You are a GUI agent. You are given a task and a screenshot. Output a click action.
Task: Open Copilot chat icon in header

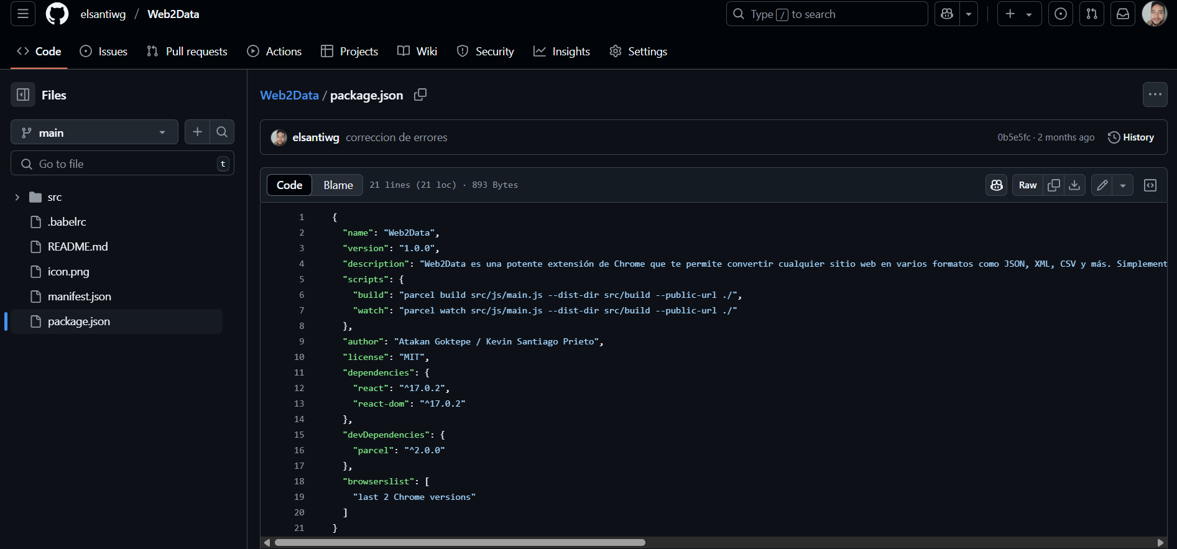pyautogui.click(x=947, y=14)
